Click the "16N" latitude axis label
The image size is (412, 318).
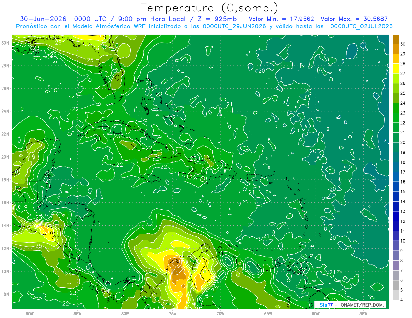pyautogui.click(x=5, y=203)
